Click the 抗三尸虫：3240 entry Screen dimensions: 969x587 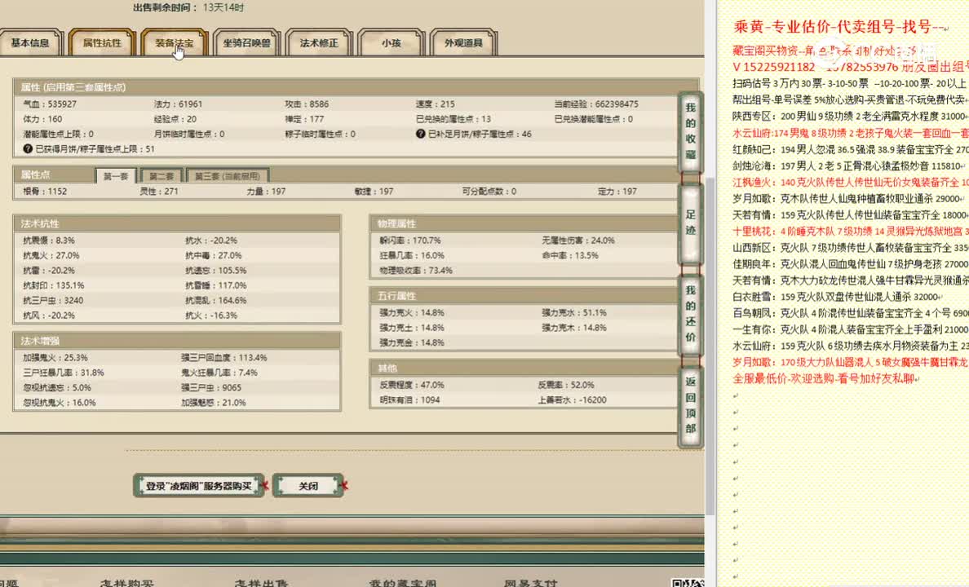click(x=53, y=300)
